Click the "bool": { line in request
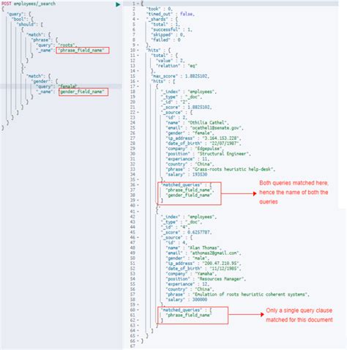This screenshot has height=350, width=347. (23, 19)
